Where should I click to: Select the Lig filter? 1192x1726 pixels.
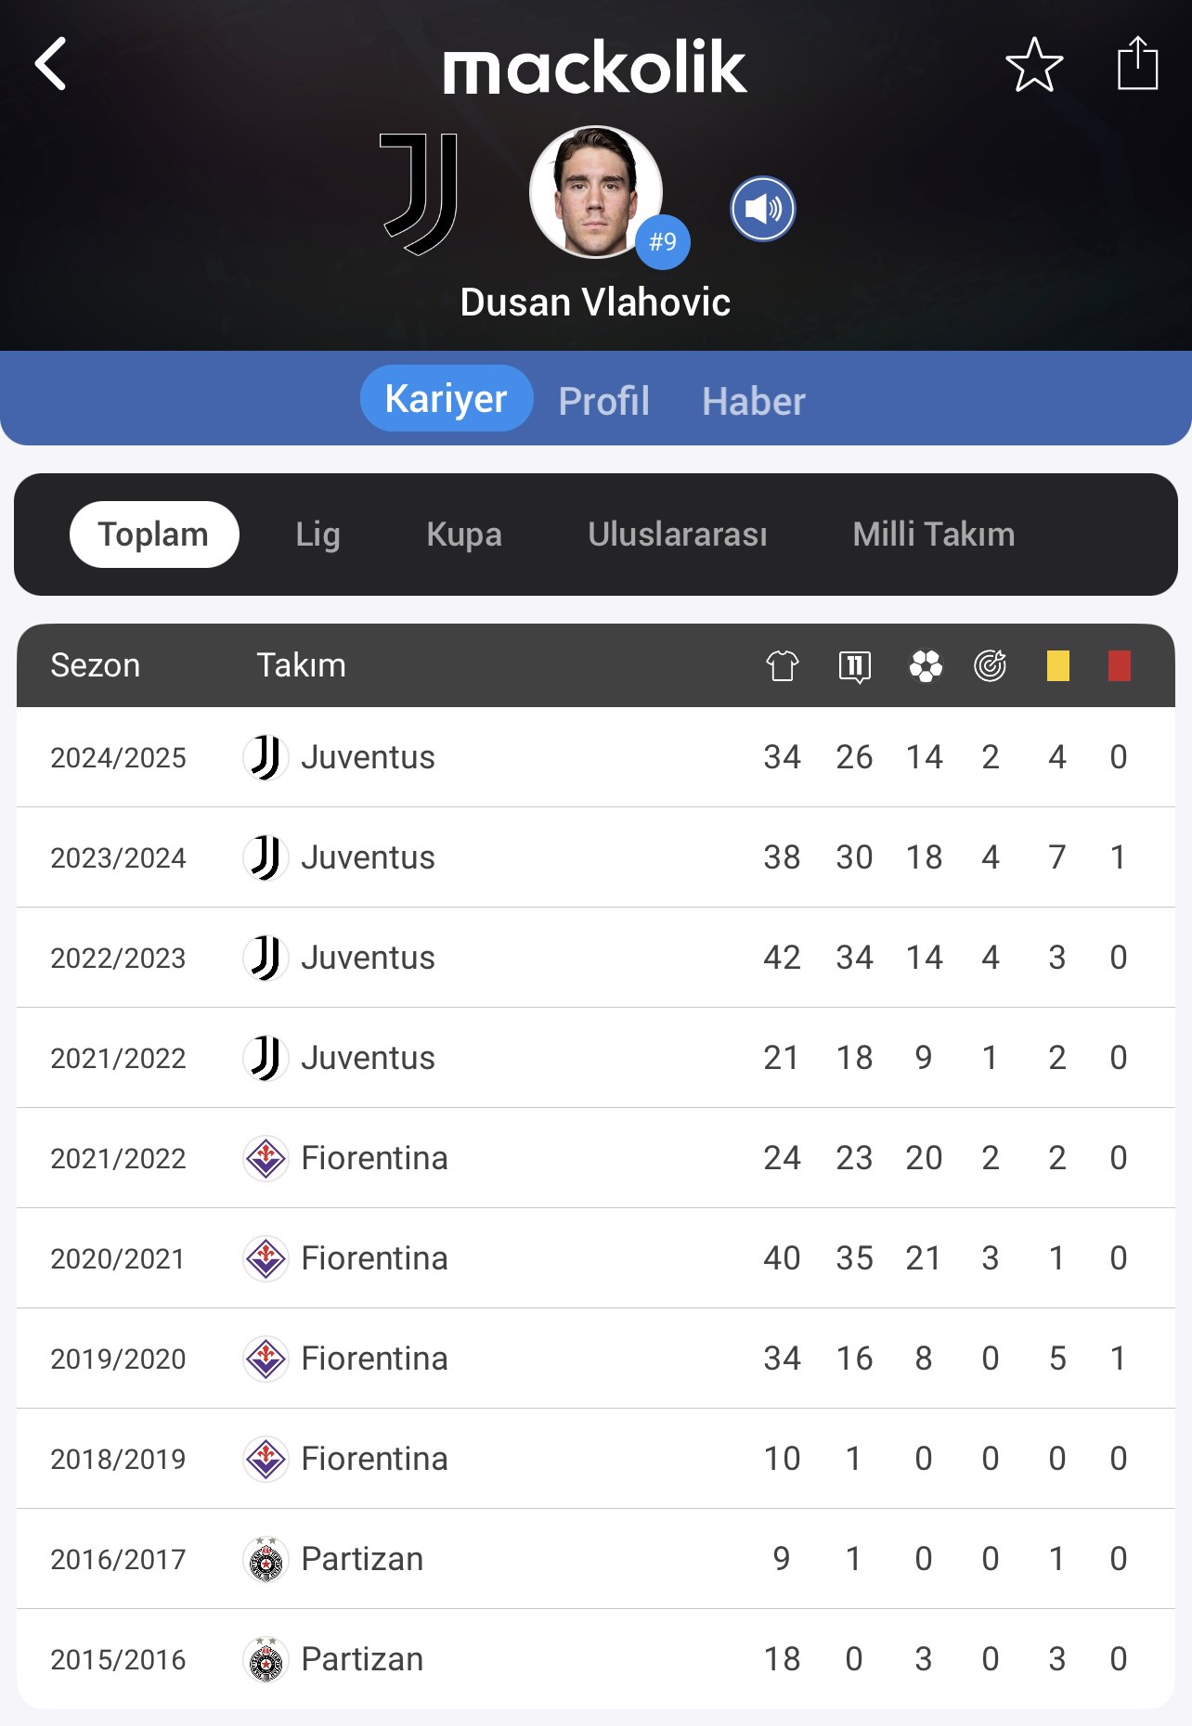click(x=317, y=535)
